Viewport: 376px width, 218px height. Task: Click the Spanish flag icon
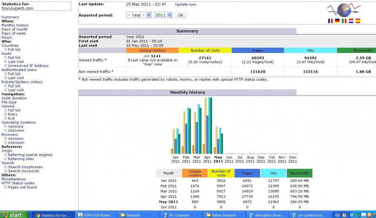point(358,21)
